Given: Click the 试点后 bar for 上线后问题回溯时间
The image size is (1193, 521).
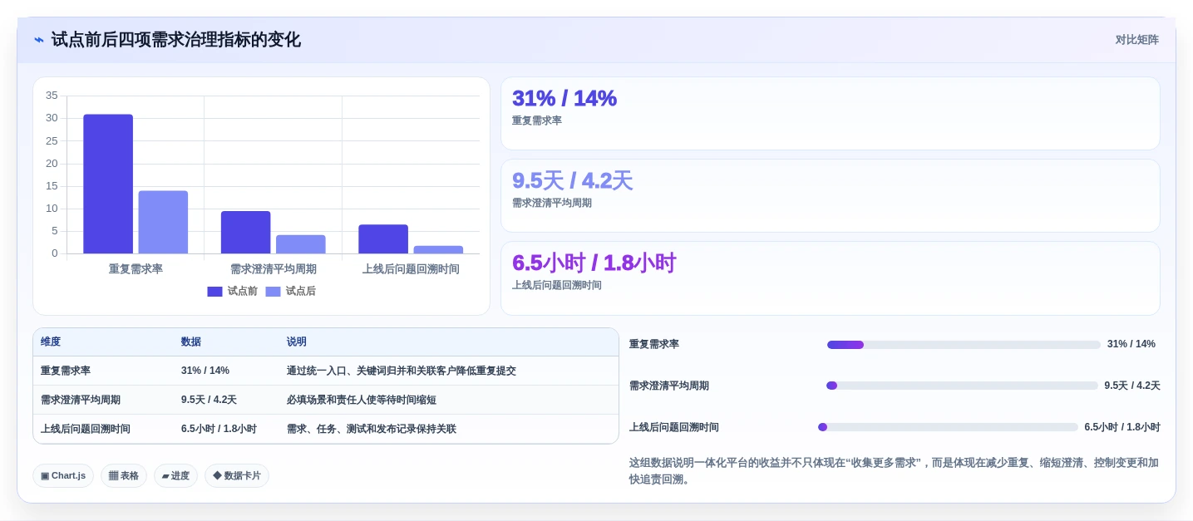Looking at the screenshot, I should pos(438,249).
